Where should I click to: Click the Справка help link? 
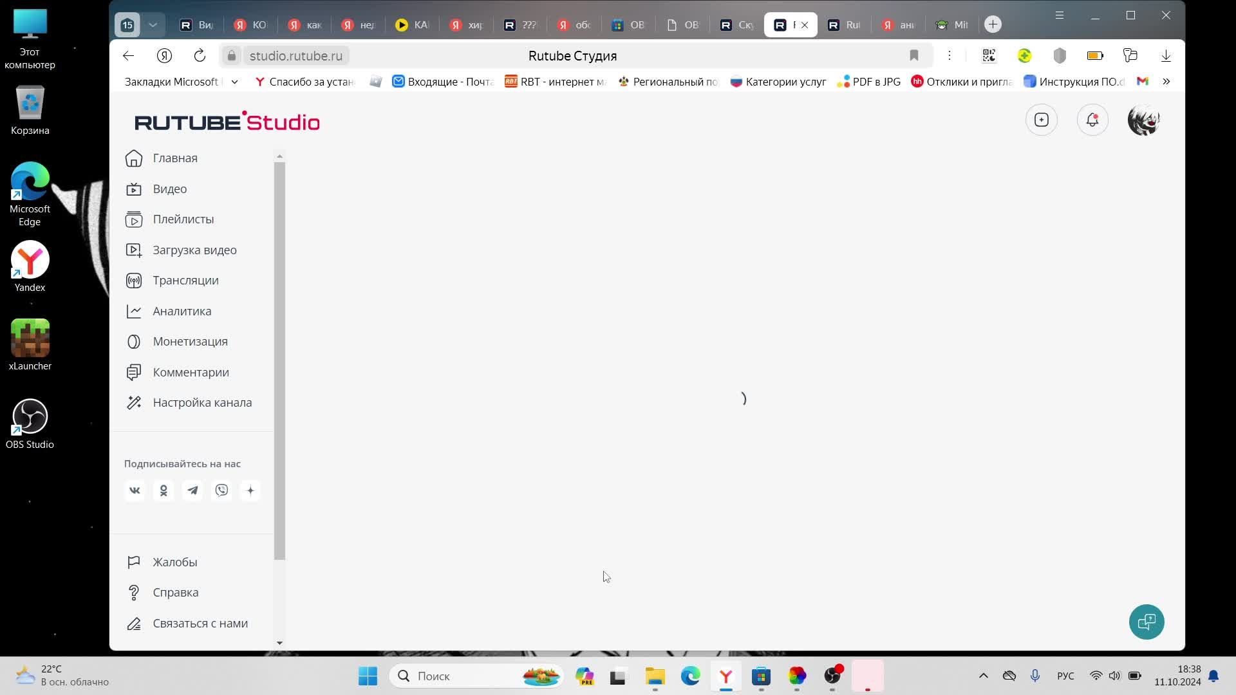point(175,593)
